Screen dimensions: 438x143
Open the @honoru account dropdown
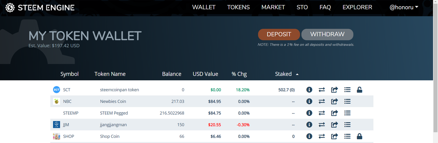tap(404, 7)
